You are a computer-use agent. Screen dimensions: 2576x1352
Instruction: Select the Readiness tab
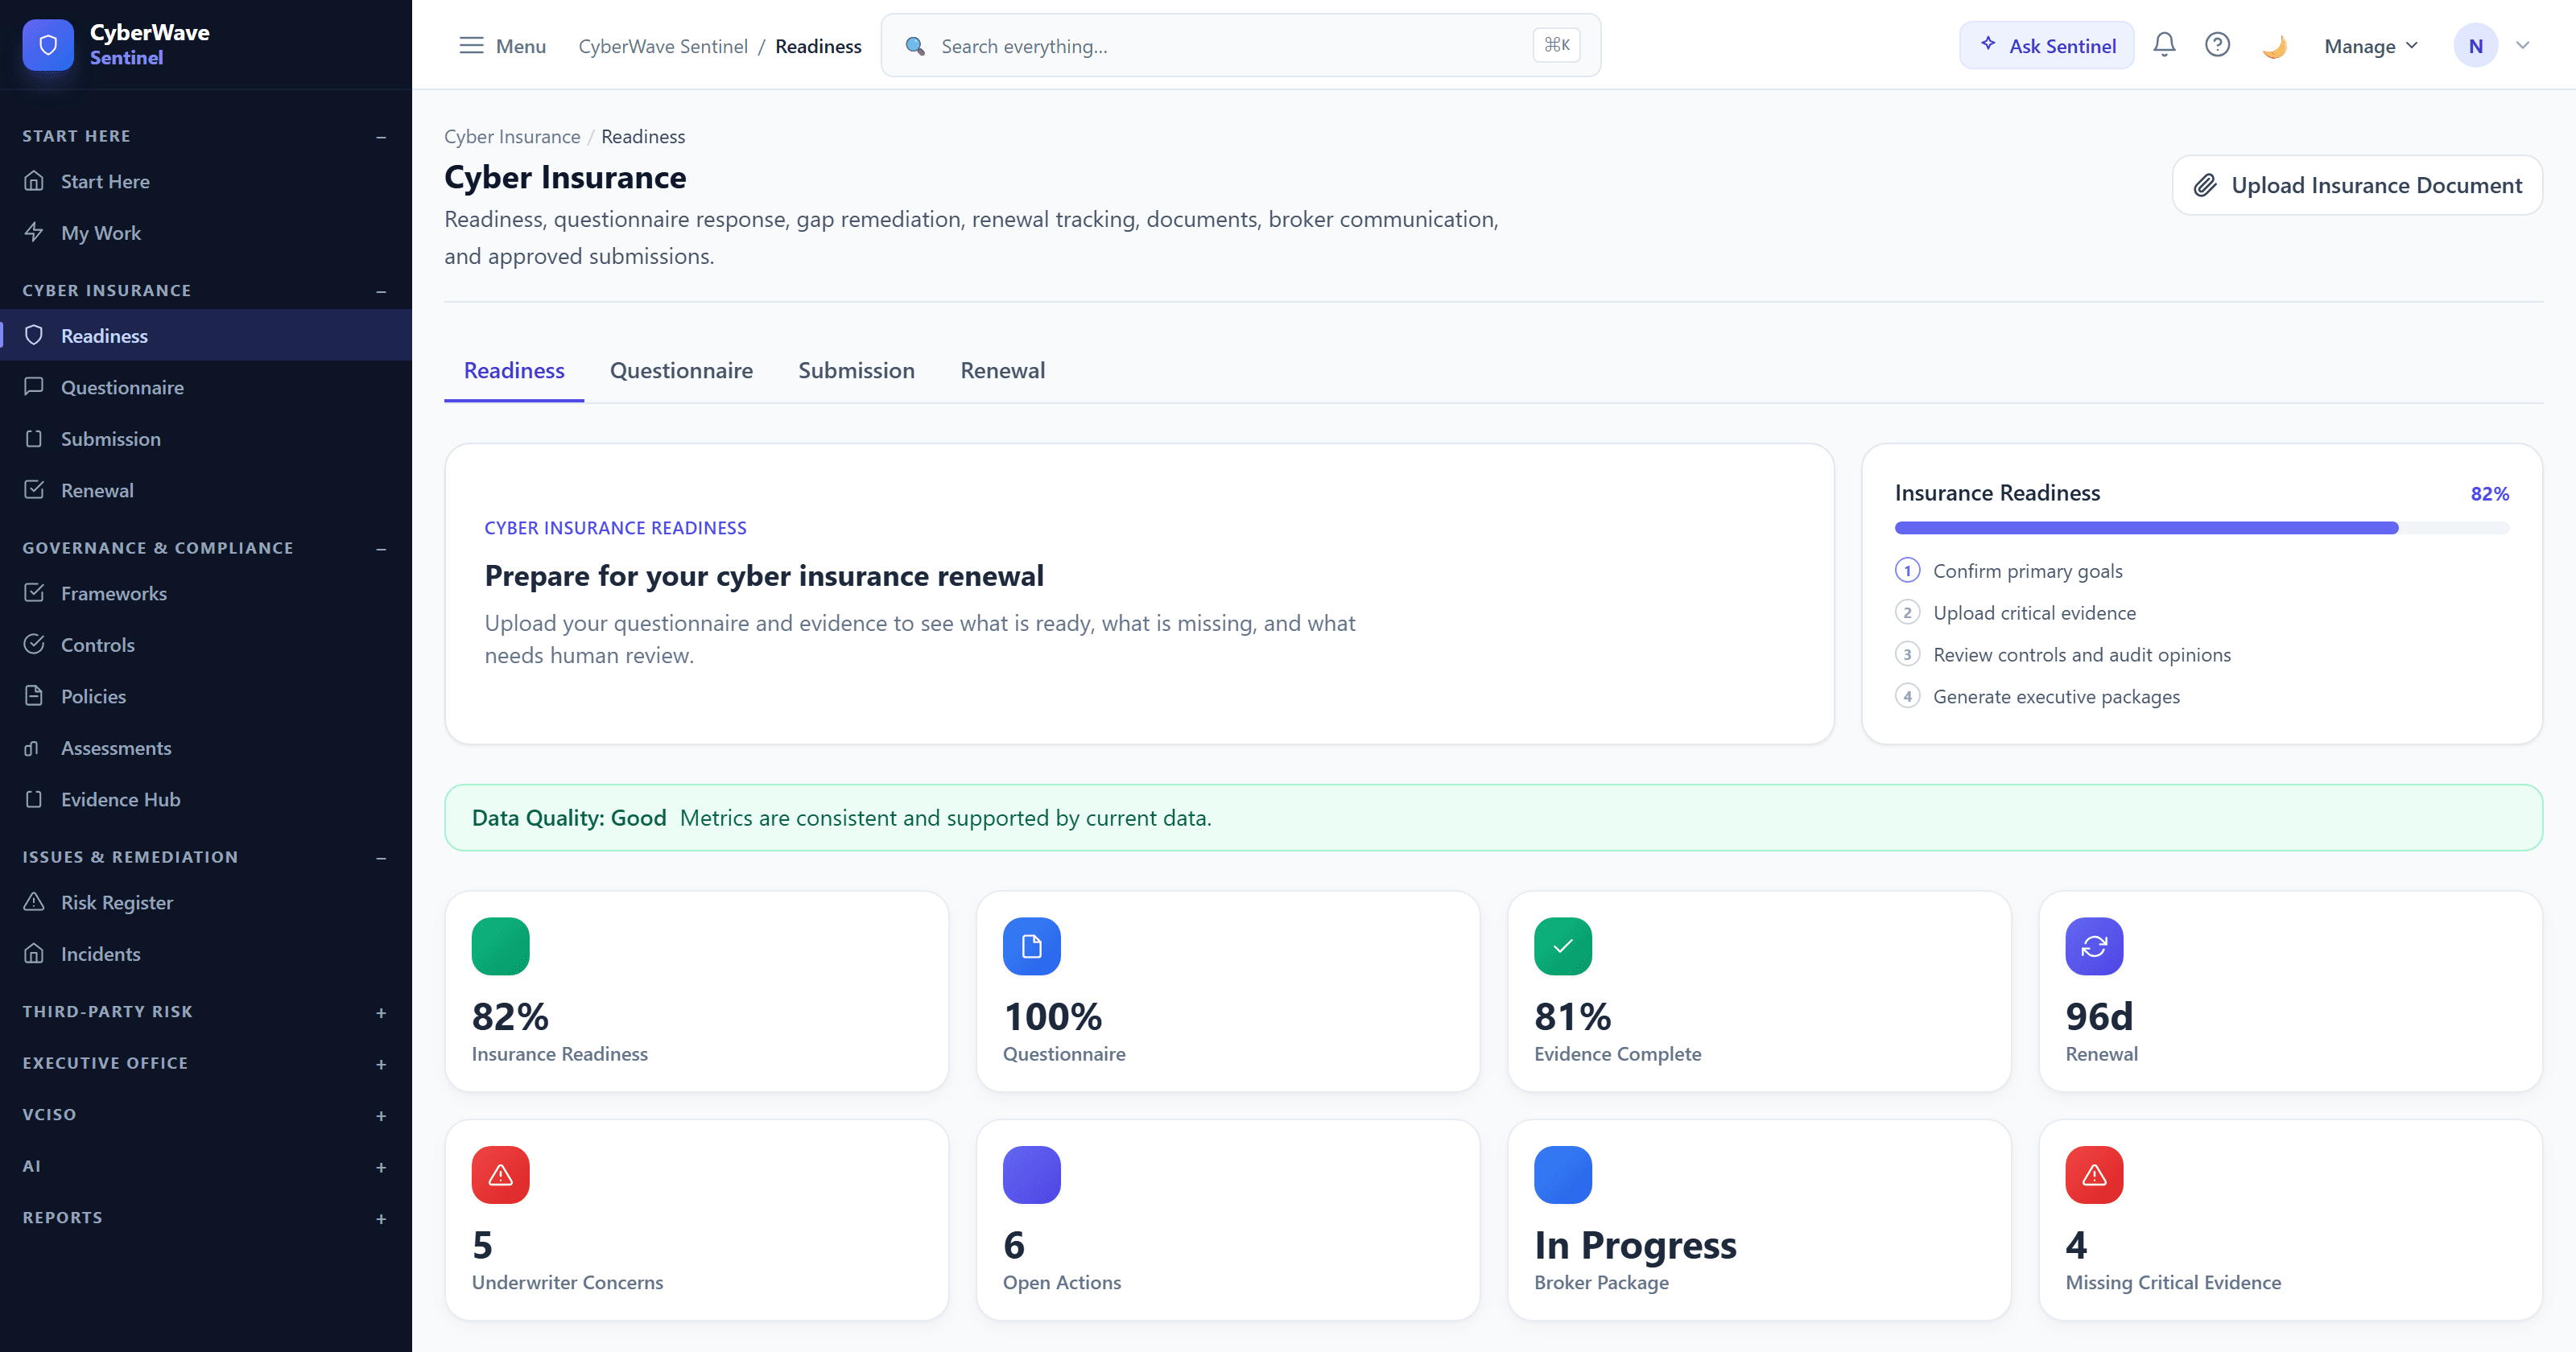tap(514, 370)
